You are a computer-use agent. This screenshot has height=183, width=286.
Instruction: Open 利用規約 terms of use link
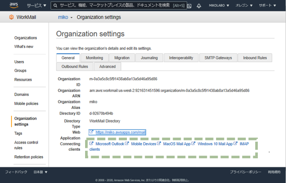(x=274, y=172)
